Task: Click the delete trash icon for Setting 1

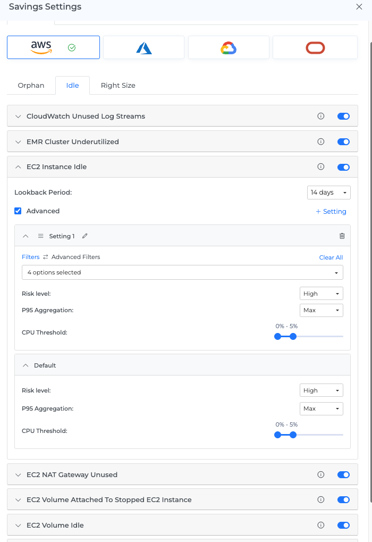Action: (342, 236)
